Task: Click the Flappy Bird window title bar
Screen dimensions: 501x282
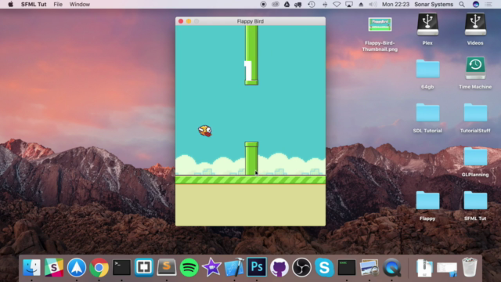Action: pos(250,21)
